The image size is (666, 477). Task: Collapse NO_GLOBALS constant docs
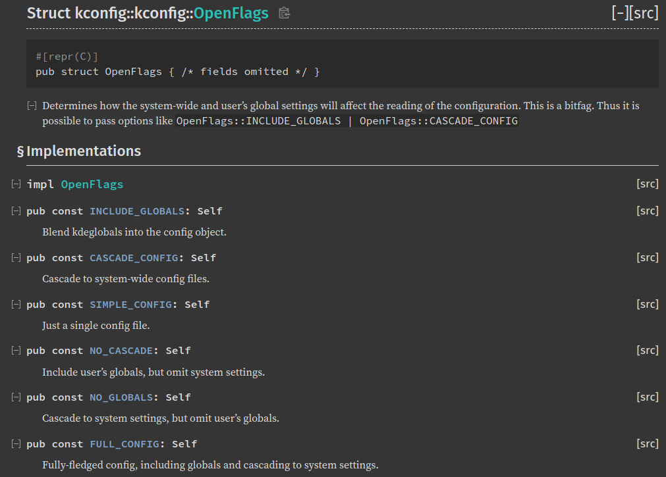pos(16,397)
